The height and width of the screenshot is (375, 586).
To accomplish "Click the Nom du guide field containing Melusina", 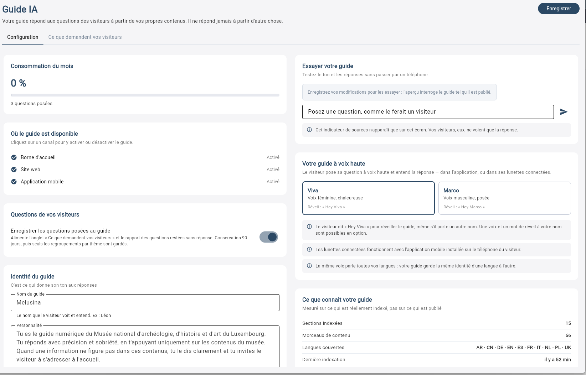I will pyautogui.click(x=145, y=303).
